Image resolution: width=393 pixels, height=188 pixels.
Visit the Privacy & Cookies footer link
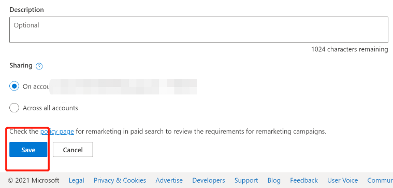(120, 180)
